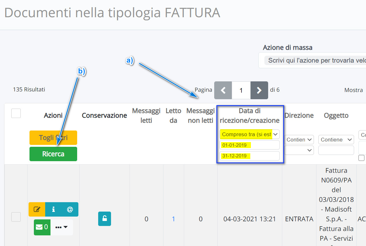Open the 'Compreso tra' date filter dropdown
This screenshot has height=246, width=366.
[x=249, y=134]
